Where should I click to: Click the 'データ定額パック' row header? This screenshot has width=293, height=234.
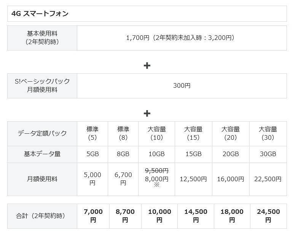42,134
